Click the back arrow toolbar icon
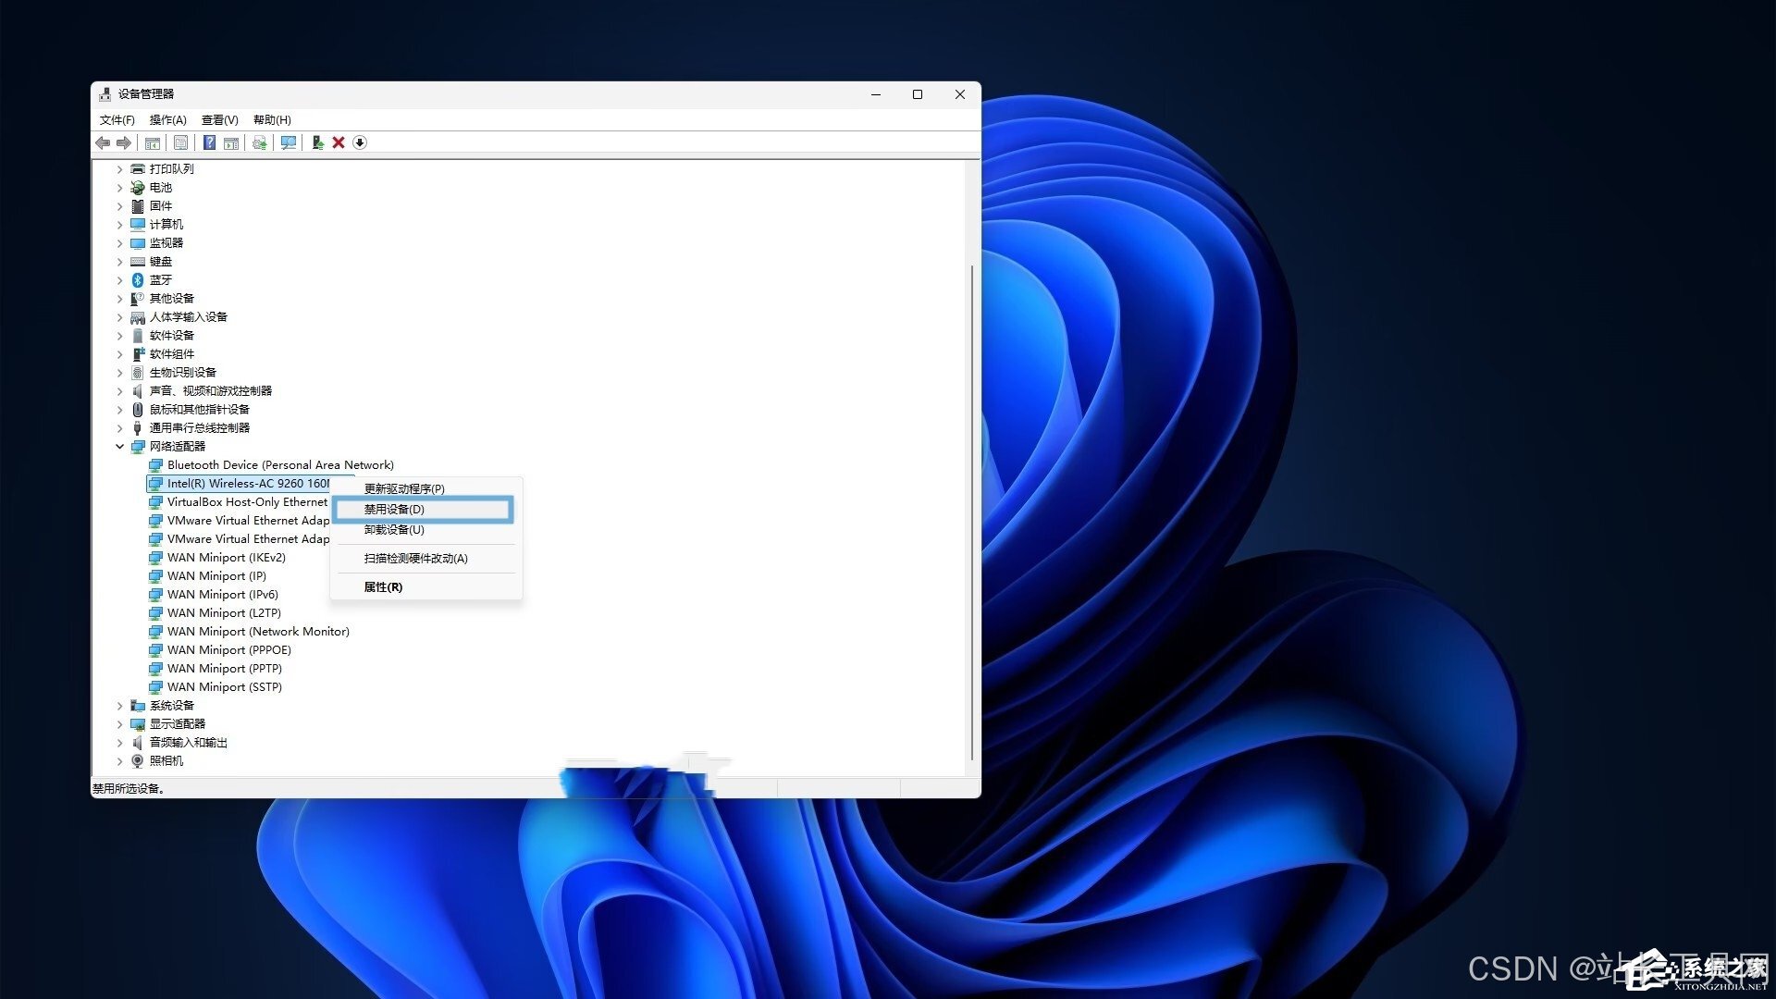The image size is (1776, 999). [103, 142]
